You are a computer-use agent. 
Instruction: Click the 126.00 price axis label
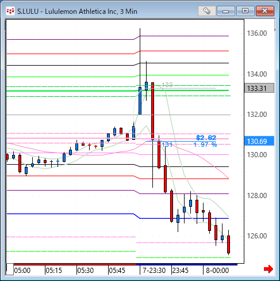pos(257,236)
